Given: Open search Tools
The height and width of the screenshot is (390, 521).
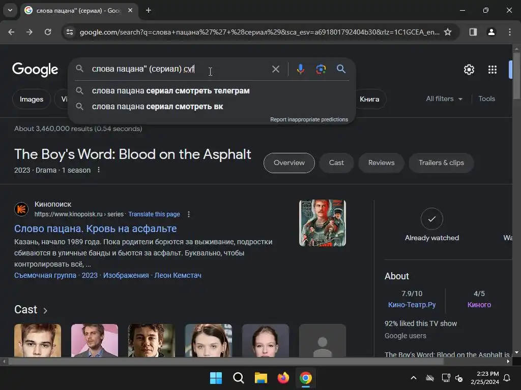Looking at the screenshot, I should (486, 99).
